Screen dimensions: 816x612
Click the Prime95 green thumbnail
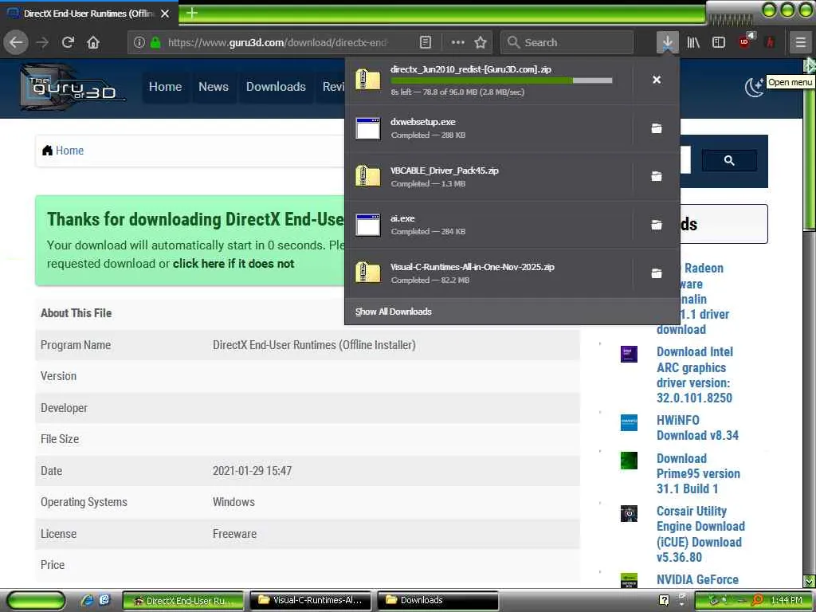[629, 461]
